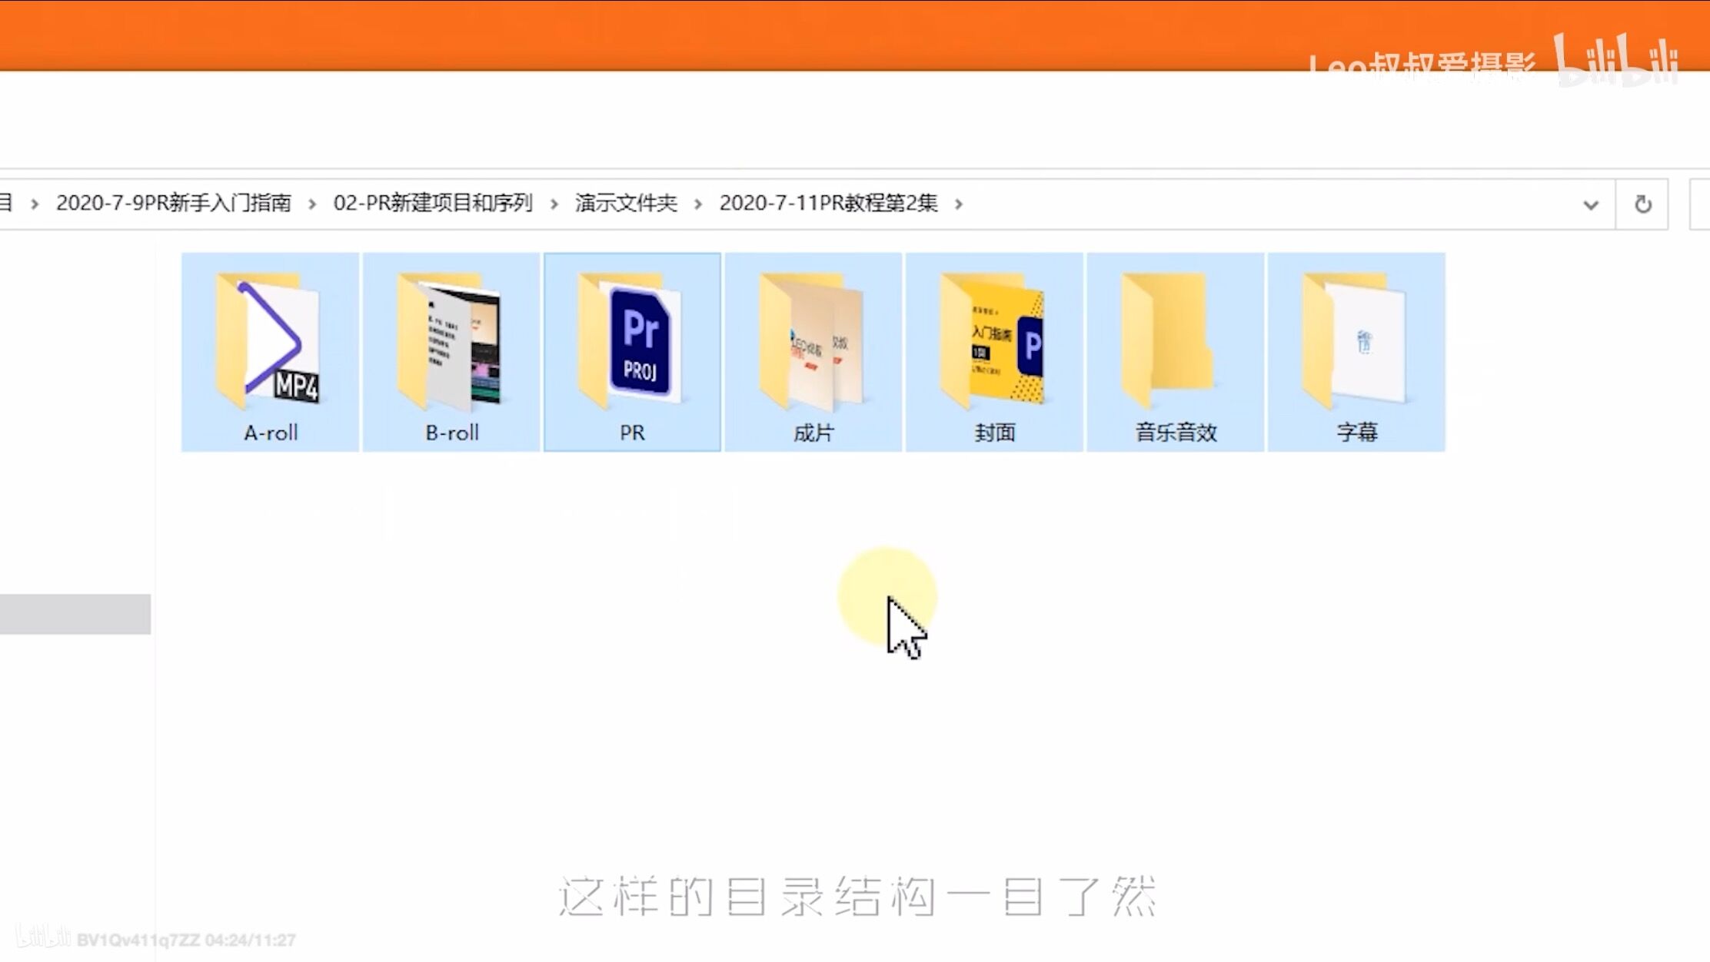Screen dimensions: 1710x962
Task: Select the PR project folder icon
Action: pos(632,342)
